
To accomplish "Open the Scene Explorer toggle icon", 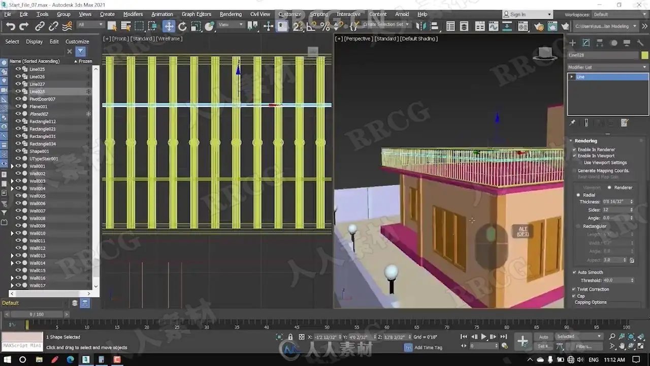I will 450,26.
